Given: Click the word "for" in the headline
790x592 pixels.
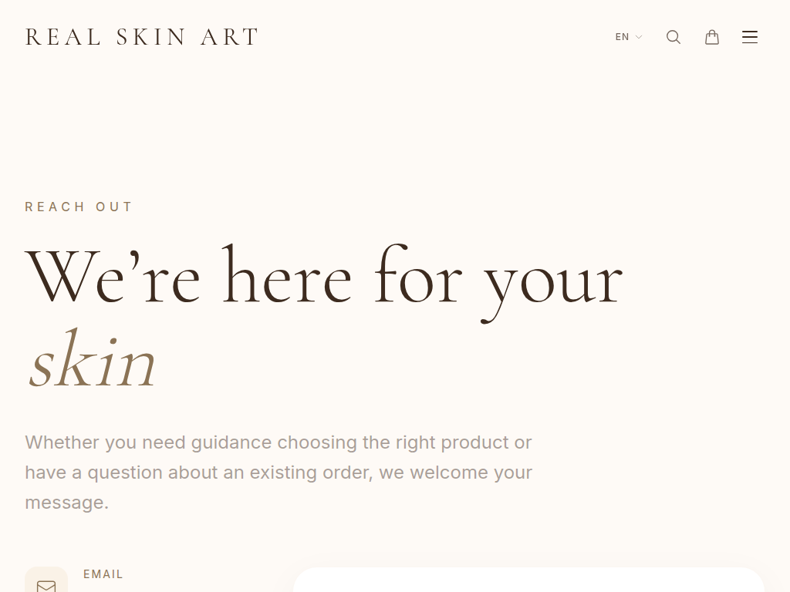Looking at the screenshot, I should 418,277.
